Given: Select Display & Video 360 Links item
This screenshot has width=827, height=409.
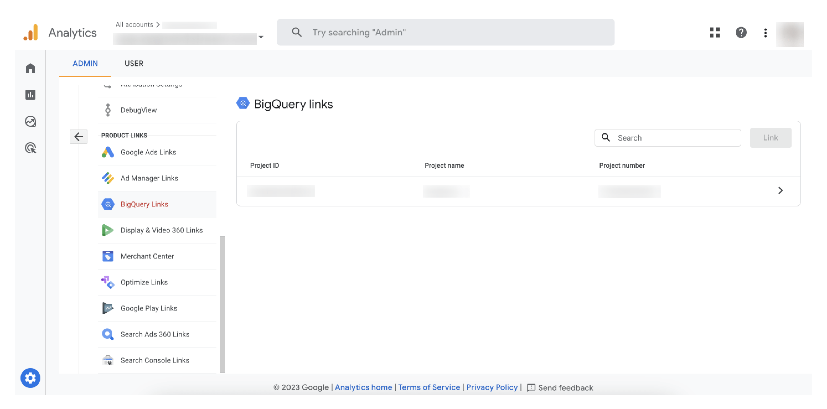Looking at the screenshot, I should (x=157, y=230).
